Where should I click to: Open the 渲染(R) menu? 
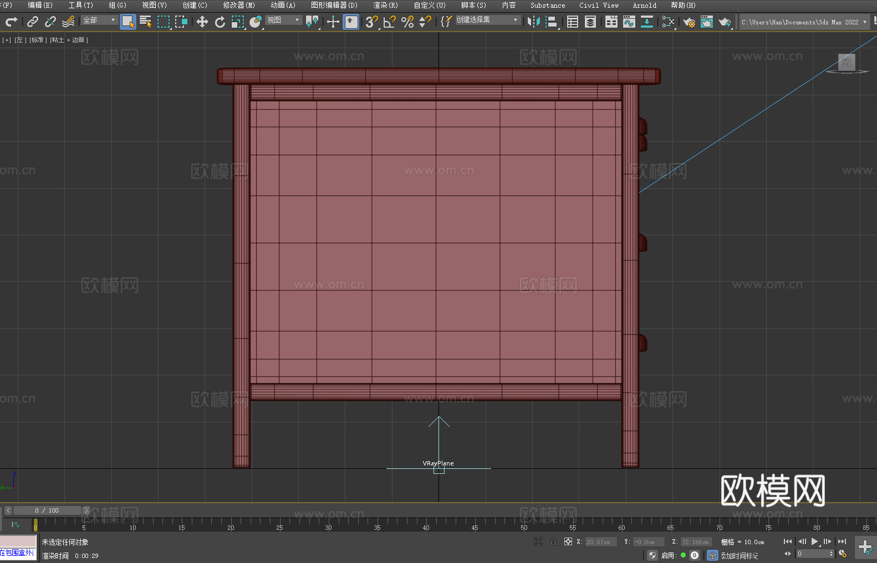[386, 5]
